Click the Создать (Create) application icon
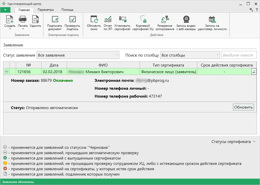Viewport: 260px width, 185px height. (10, 20)
